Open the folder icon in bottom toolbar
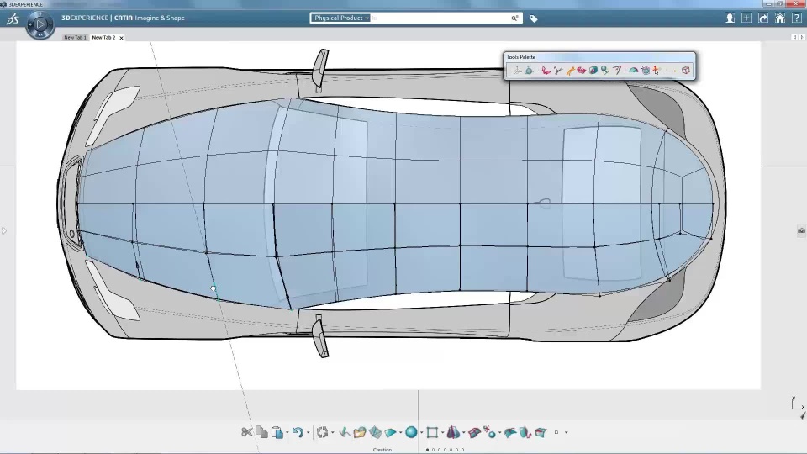 360,432
